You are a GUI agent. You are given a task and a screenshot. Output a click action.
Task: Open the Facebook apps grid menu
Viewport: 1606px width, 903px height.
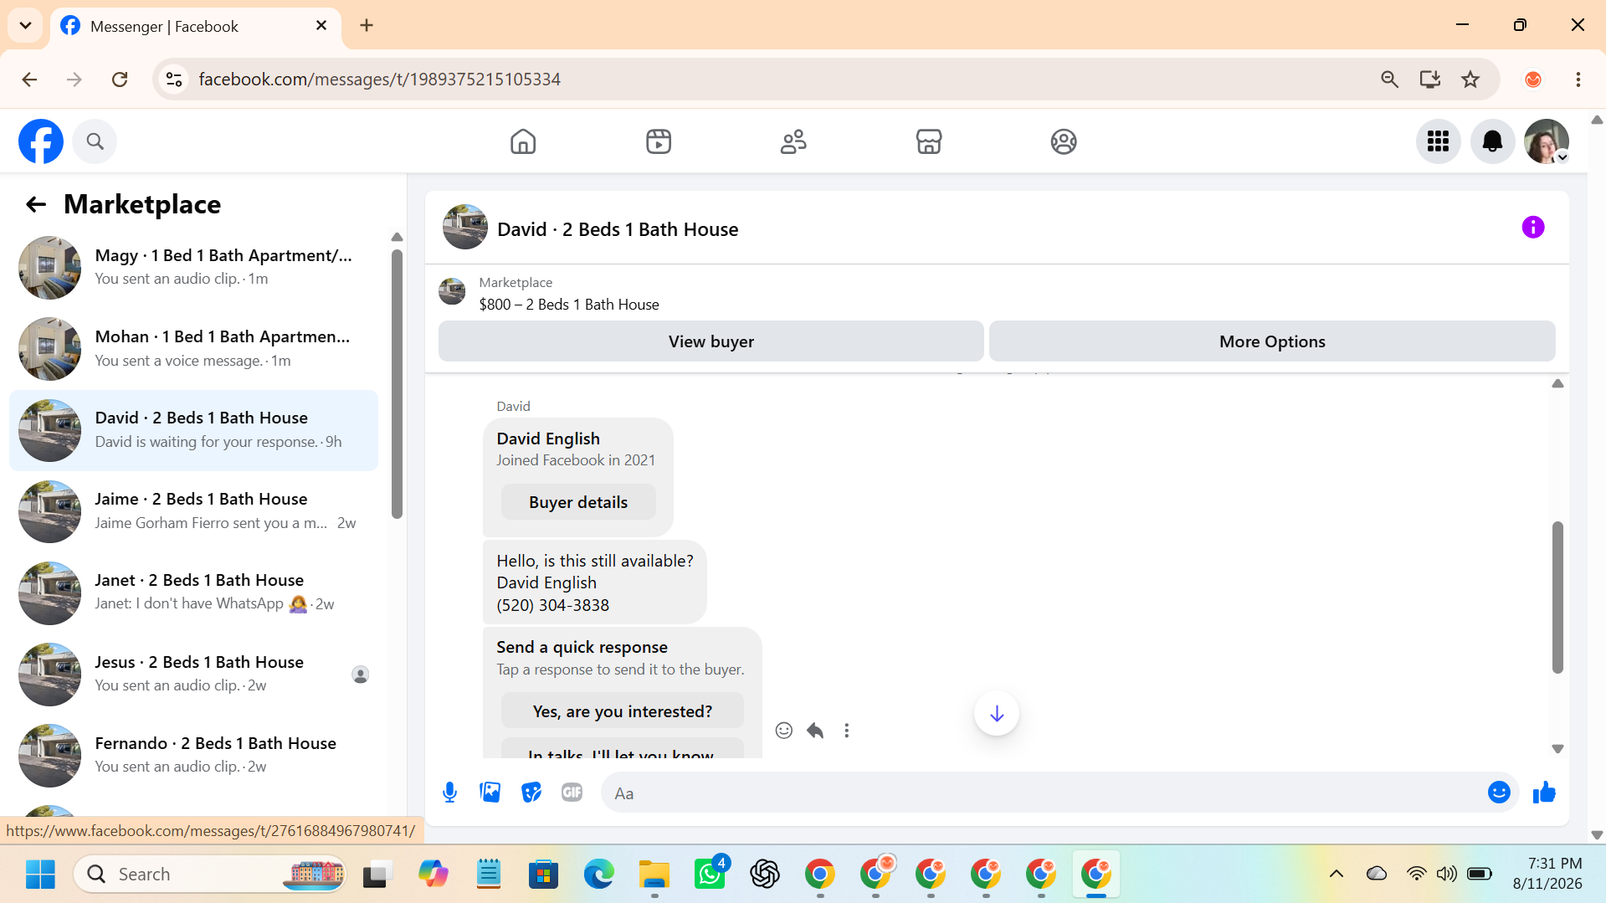pyautogui.click(x=1438, y=141)
